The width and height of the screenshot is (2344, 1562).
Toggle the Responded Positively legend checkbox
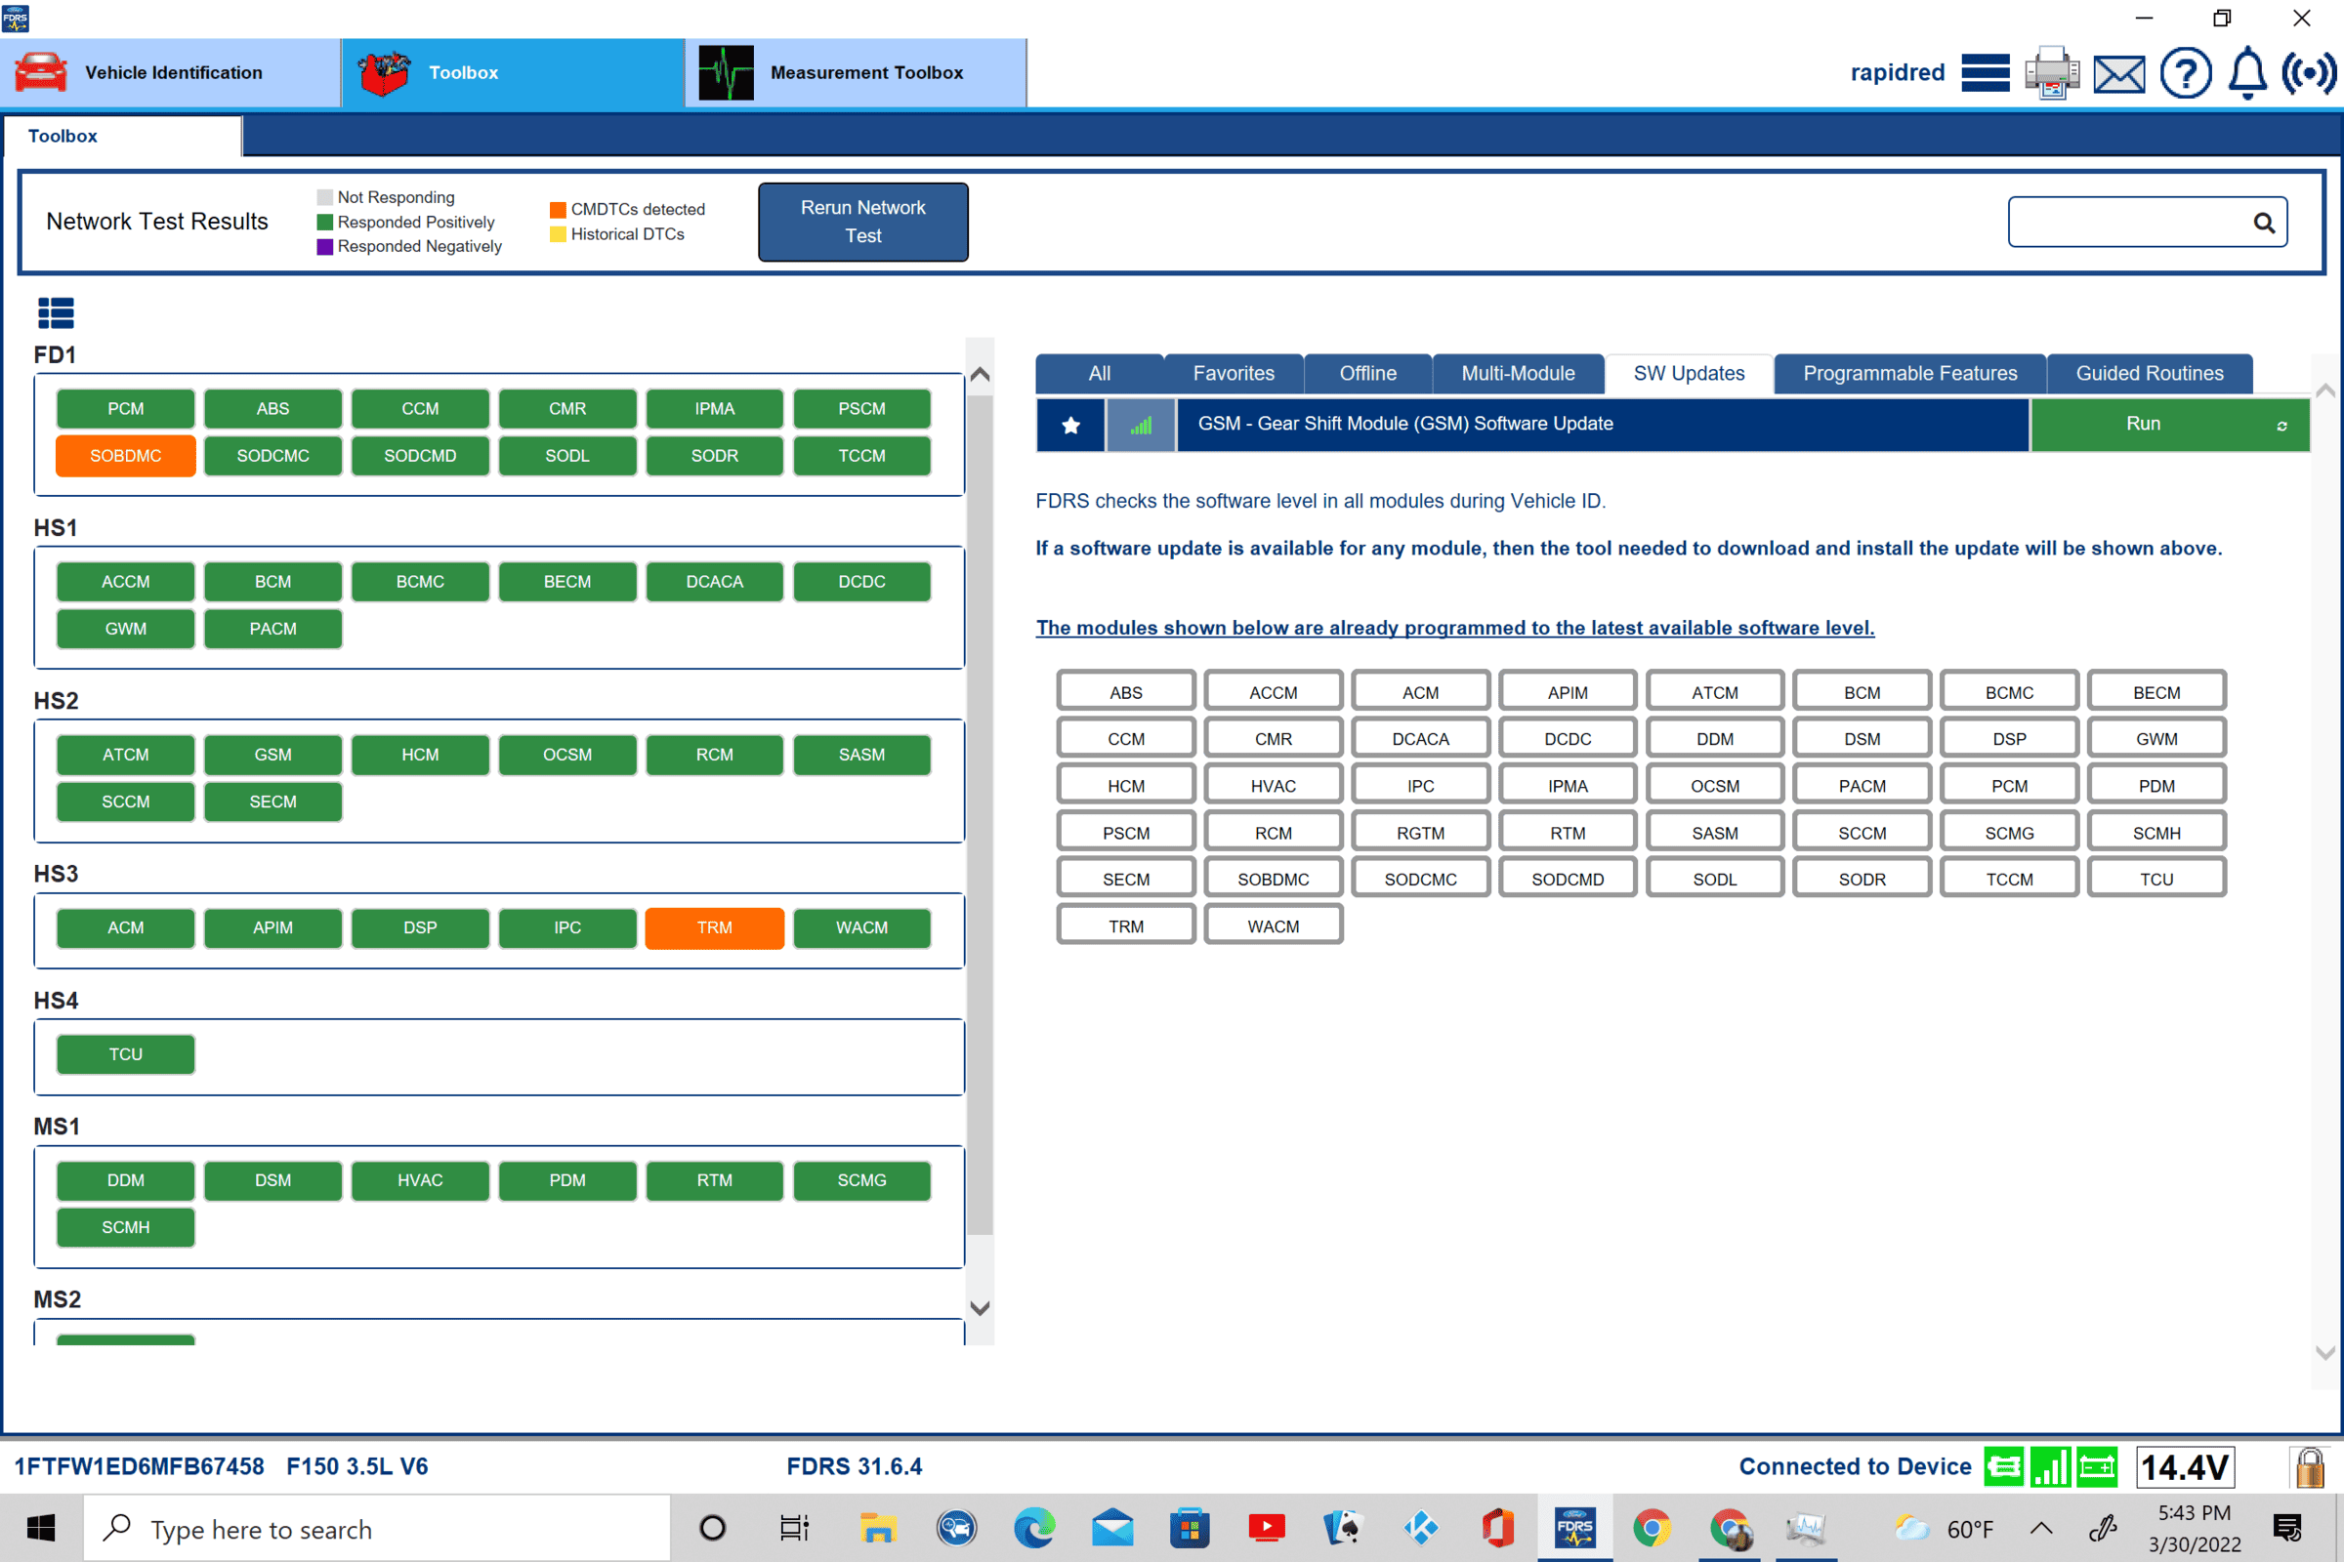pos(322,222)
